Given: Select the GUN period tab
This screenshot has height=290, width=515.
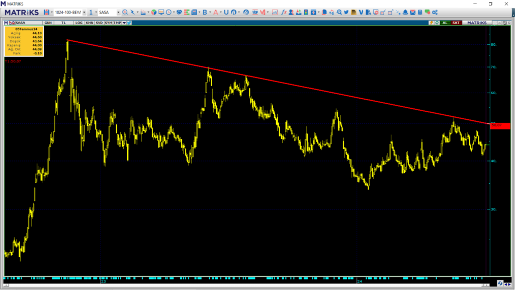Looking at the screenshot, I should point(48,23).
